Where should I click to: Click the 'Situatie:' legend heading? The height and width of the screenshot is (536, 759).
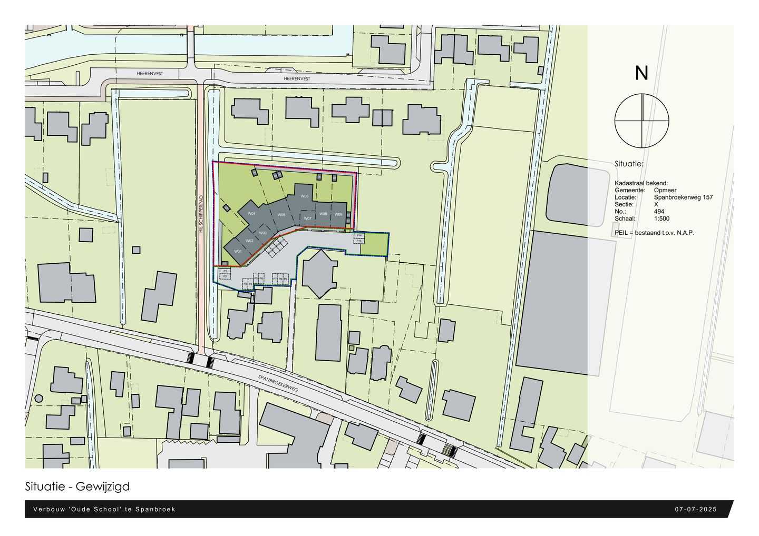(629, 164)
